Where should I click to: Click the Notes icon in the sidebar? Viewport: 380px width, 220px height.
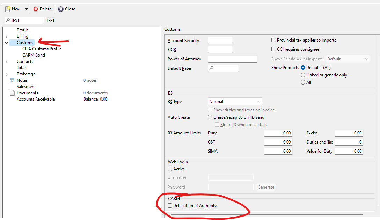pyautogui.click(x=13, y=80)
